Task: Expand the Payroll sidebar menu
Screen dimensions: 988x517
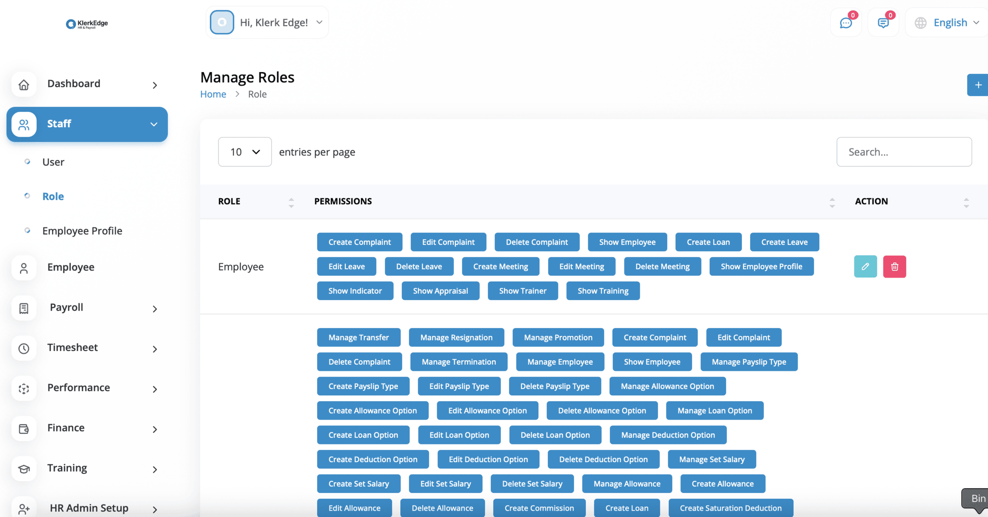Action: pos(87,308)
